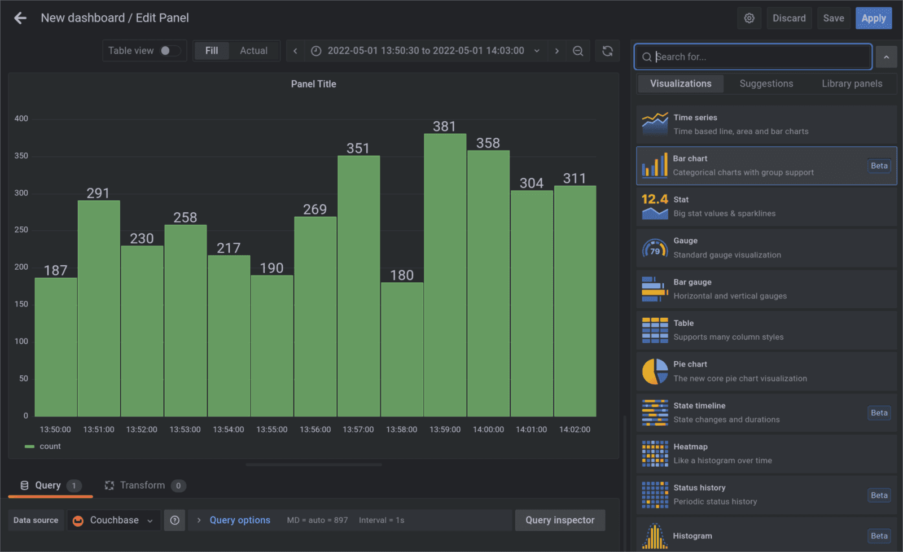Image resolution: width=903 pixels, height=552 pixels.
Task: Switch bar display to Actual mode
Action: point(253,50)
